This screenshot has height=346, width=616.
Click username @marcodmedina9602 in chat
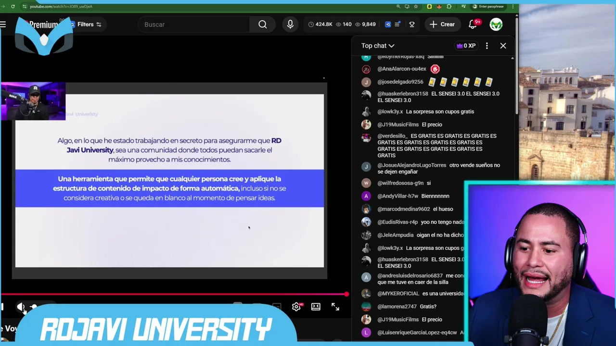404,209
